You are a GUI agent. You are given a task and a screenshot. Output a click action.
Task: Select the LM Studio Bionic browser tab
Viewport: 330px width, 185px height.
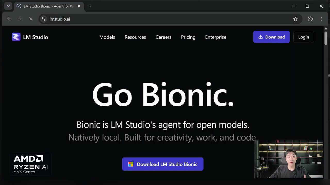click(48, 6)
